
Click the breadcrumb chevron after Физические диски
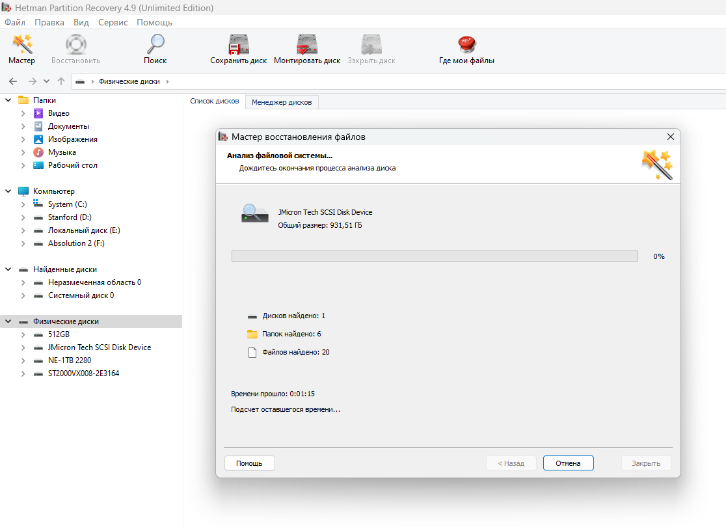coord(167,81)
